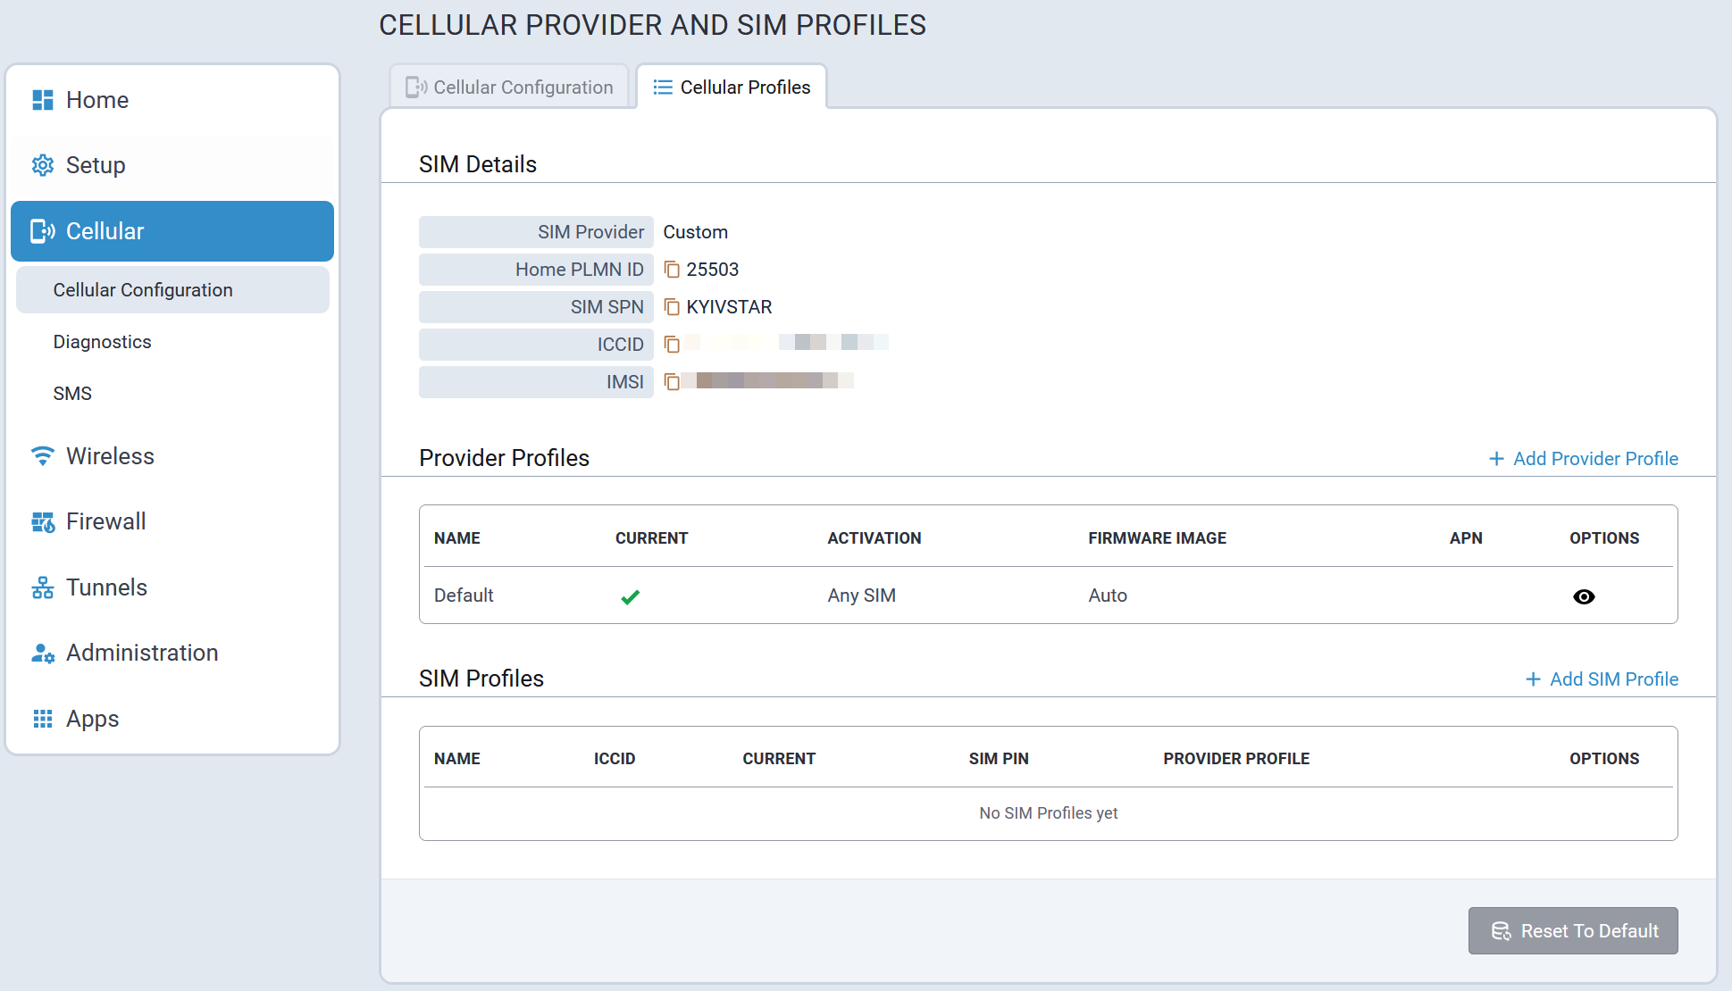
Task: Open SMS submenu item
Action: [72, 394]
